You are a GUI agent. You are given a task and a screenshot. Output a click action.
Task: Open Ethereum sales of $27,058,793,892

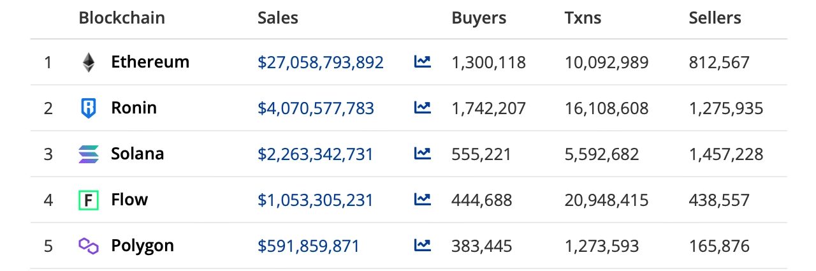(x=321, y=62)
